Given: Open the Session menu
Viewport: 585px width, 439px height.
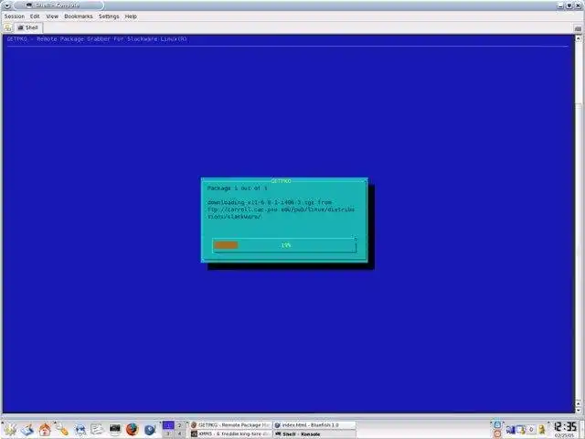Looking at the screenshot, I should tap(15, 16).
